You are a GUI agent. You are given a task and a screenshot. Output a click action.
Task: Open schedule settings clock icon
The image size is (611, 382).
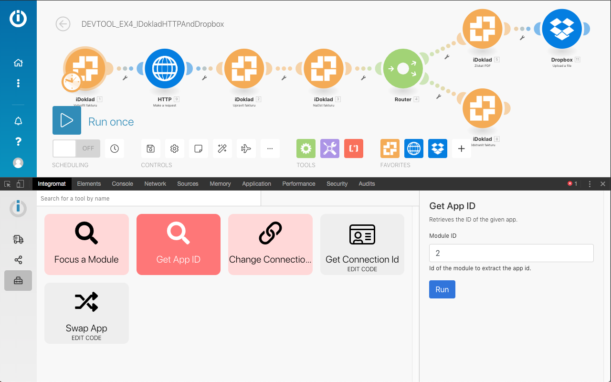pos(115,149)
